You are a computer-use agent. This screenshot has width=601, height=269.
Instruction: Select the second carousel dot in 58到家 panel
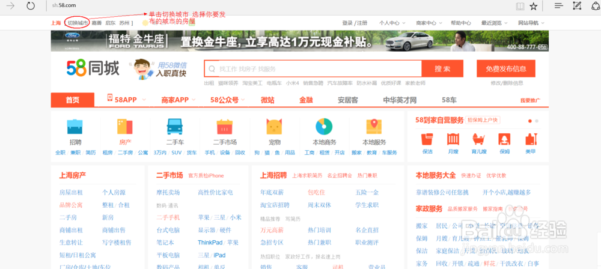(x=537, y=121)
